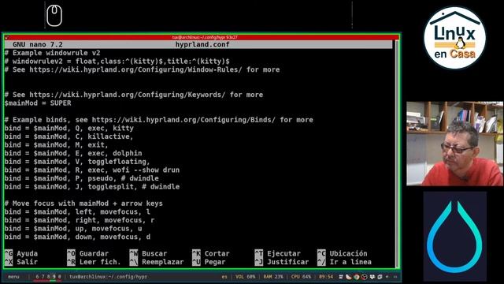Image resolution: width=504 pixels, height=284 pixels.
Task: Place cursor on 'E, exec, dolphin' bind line
Action: pyautogui.click(x=73, y=153)
